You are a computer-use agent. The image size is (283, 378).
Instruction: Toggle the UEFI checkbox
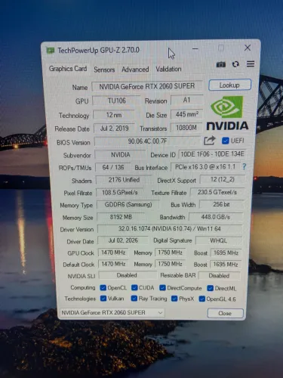pos(225,141)
